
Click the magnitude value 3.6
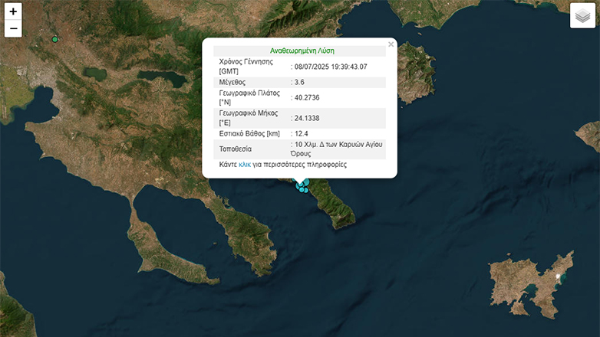[x=300, y=82]
